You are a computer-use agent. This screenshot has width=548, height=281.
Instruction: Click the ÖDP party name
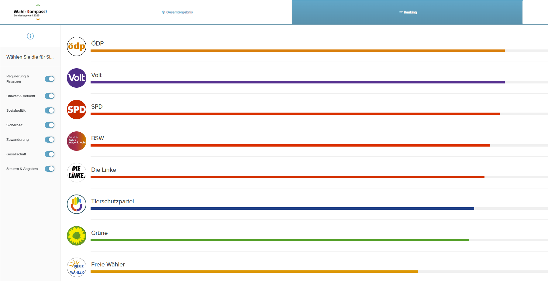click(98, 43)
